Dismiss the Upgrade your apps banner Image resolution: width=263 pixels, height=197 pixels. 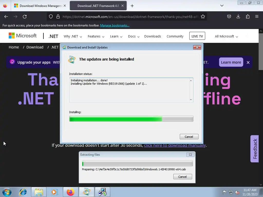[248, 63]
